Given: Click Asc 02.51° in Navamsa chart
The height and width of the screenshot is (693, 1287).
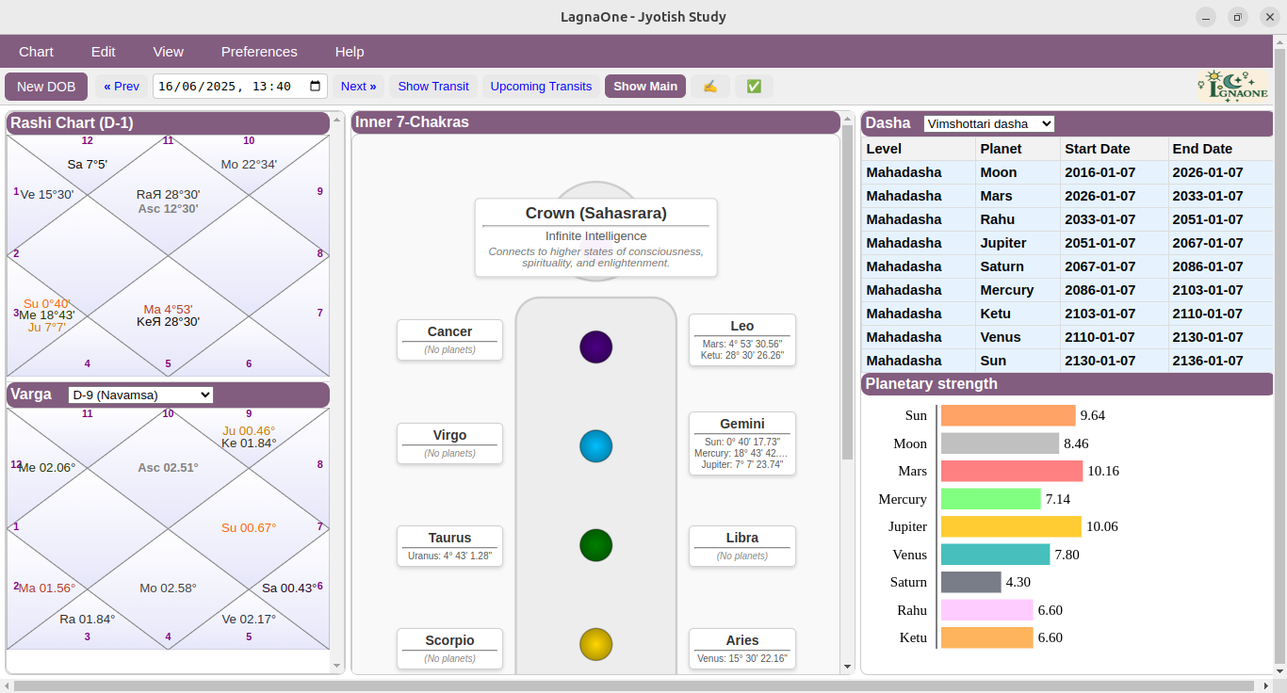Looking at the screenshot, I should click(x=168, y=467).
